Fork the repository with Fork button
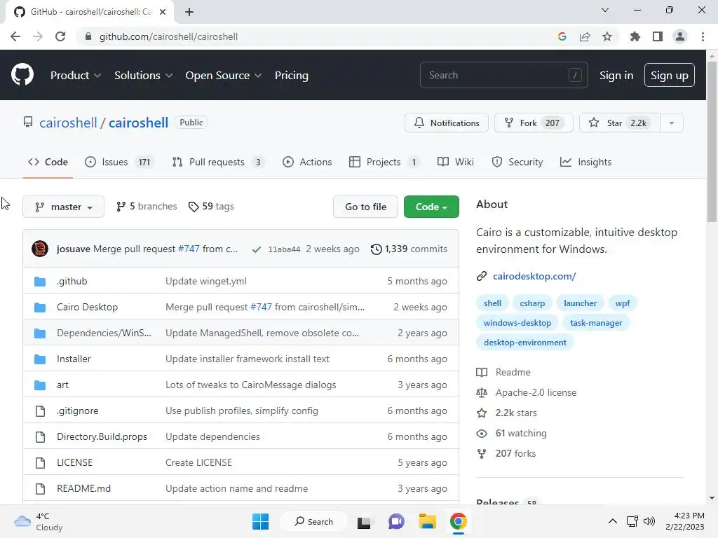This screenshot has height=538, width=718. coord(534,123)
